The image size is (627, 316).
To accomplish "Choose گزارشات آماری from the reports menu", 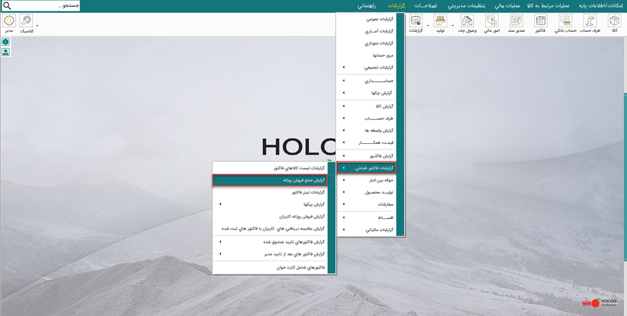I will (366, 31).
